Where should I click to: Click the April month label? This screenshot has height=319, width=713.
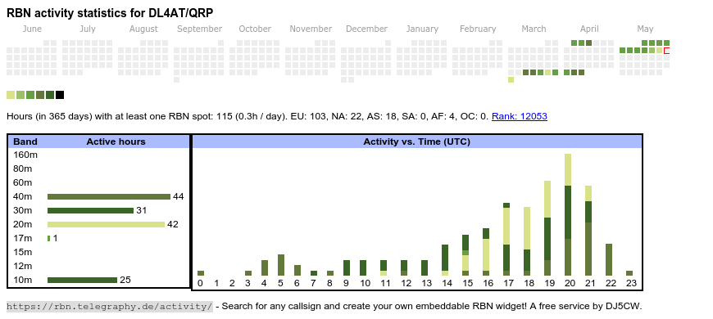tap(589, 29)
